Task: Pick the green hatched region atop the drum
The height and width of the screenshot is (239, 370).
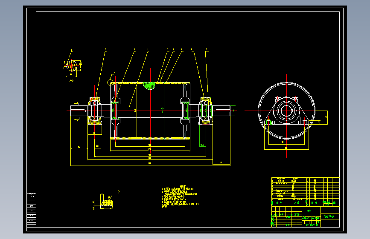Action: tap(149, 86)
